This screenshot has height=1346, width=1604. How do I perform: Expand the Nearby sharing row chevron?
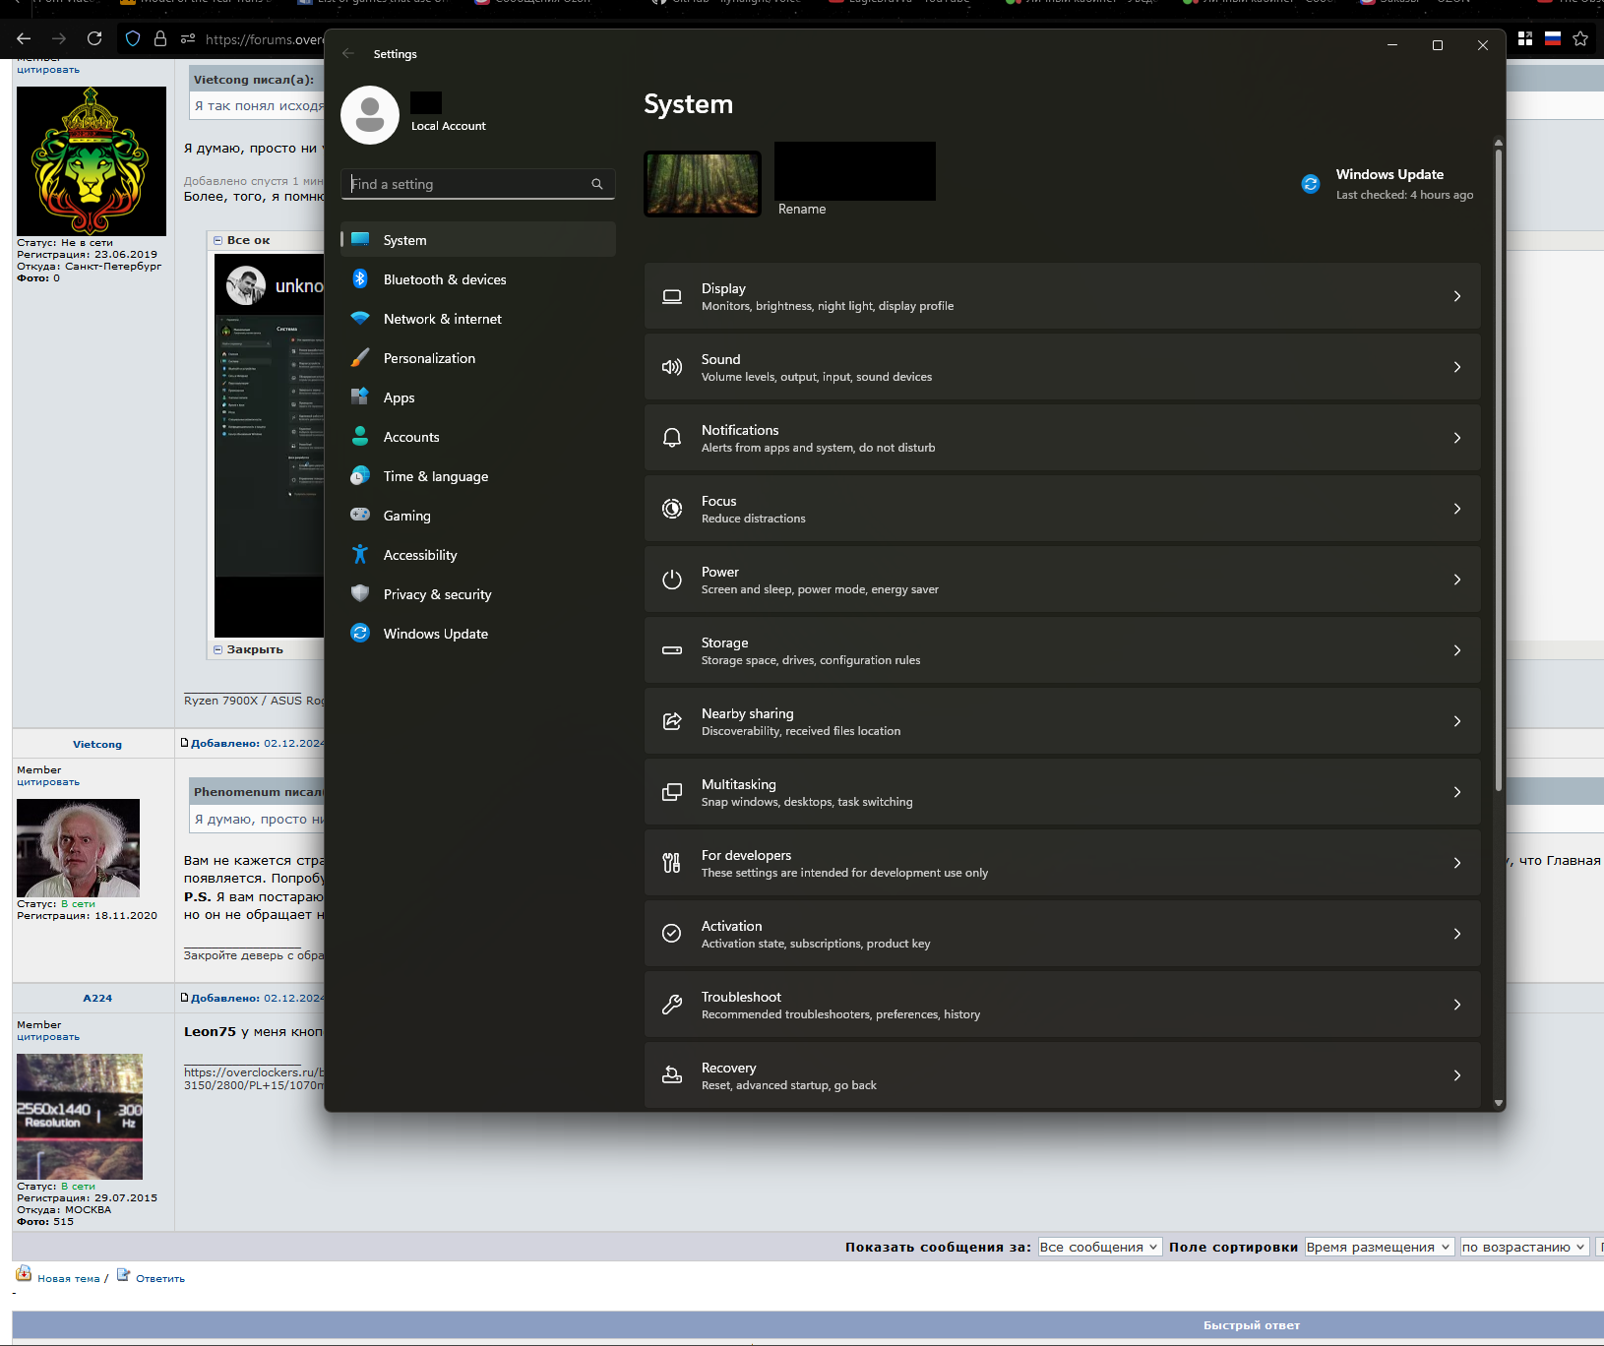pos(1457,721)
